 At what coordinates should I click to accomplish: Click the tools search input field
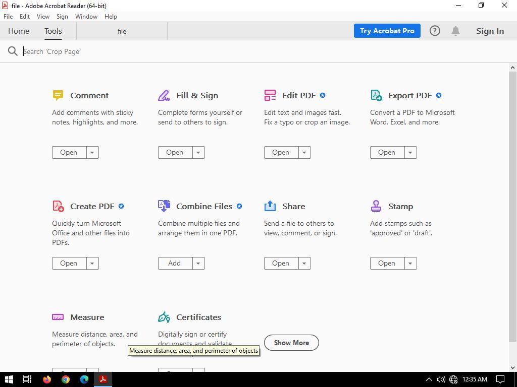[151, 51]
